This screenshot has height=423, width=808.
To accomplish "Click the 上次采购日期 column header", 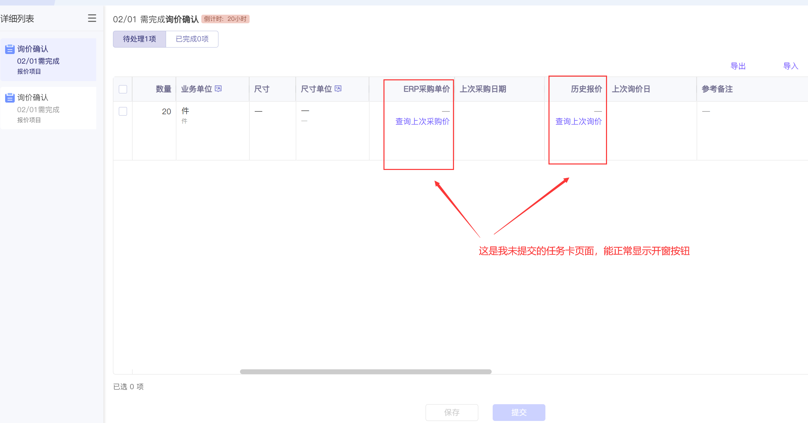I will 500,89.
